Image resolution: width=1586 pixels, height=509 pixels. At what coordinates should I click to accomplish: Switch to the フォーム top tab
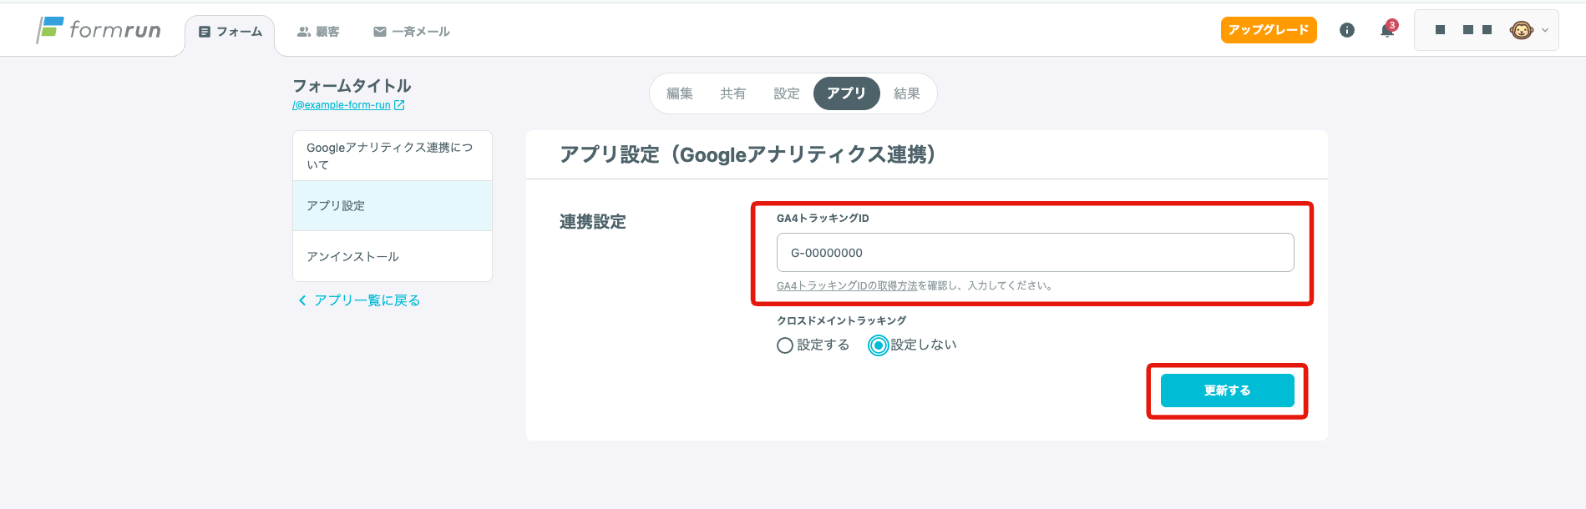[231, 32]
